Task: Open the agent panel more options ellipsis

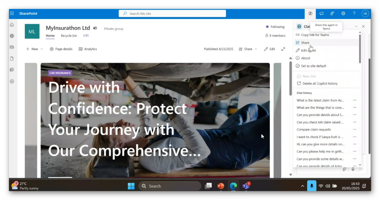Action: [x=356, y=26]
